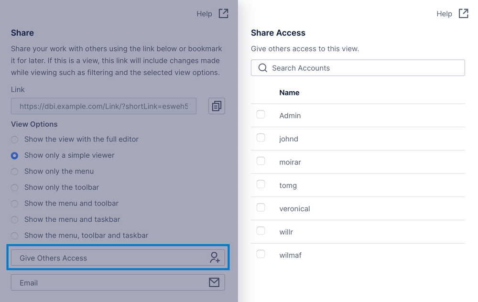Click the share Link text field
The width and height of the screenshot is (478, 302).
point(104,106)
